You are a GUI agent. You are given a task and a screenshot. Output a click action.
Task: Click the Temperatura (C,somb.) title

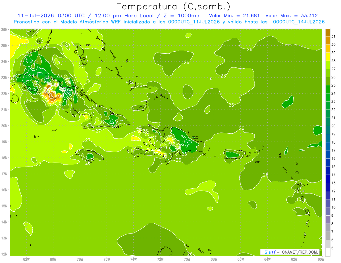click(174, 7)
